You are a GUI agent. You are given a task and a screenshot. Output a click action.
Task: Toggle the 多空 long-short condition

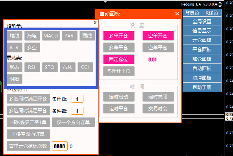(x=32, y=47)
